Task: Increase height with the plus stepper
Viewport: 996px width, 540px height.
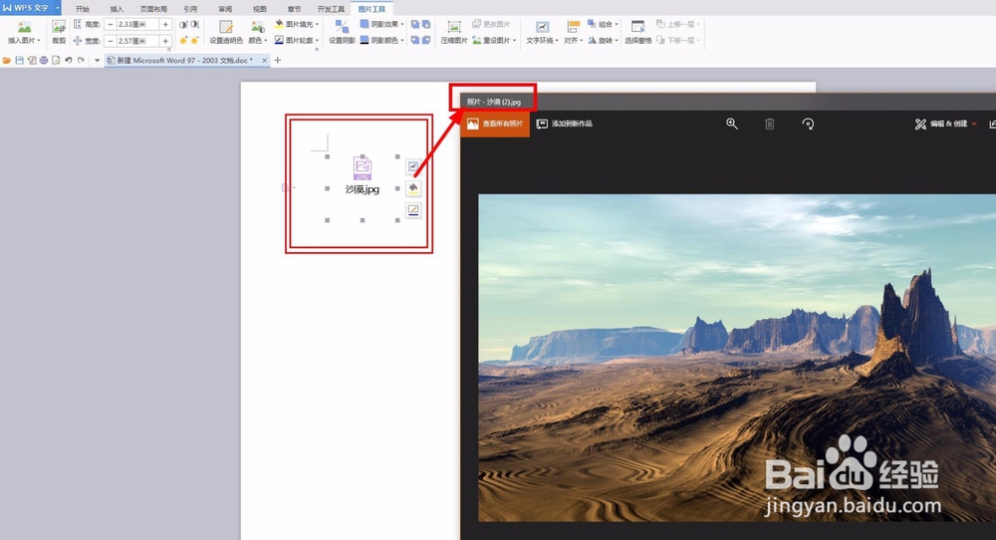Action: [x=165, y=24]
